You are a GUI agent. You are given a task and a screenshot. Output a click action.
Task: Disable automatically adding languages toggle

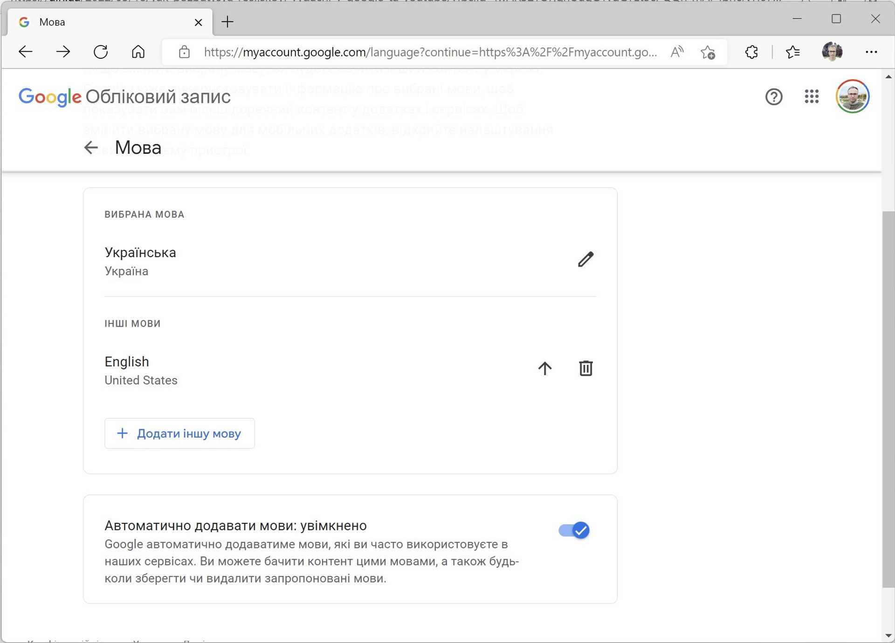click(574, 530)
